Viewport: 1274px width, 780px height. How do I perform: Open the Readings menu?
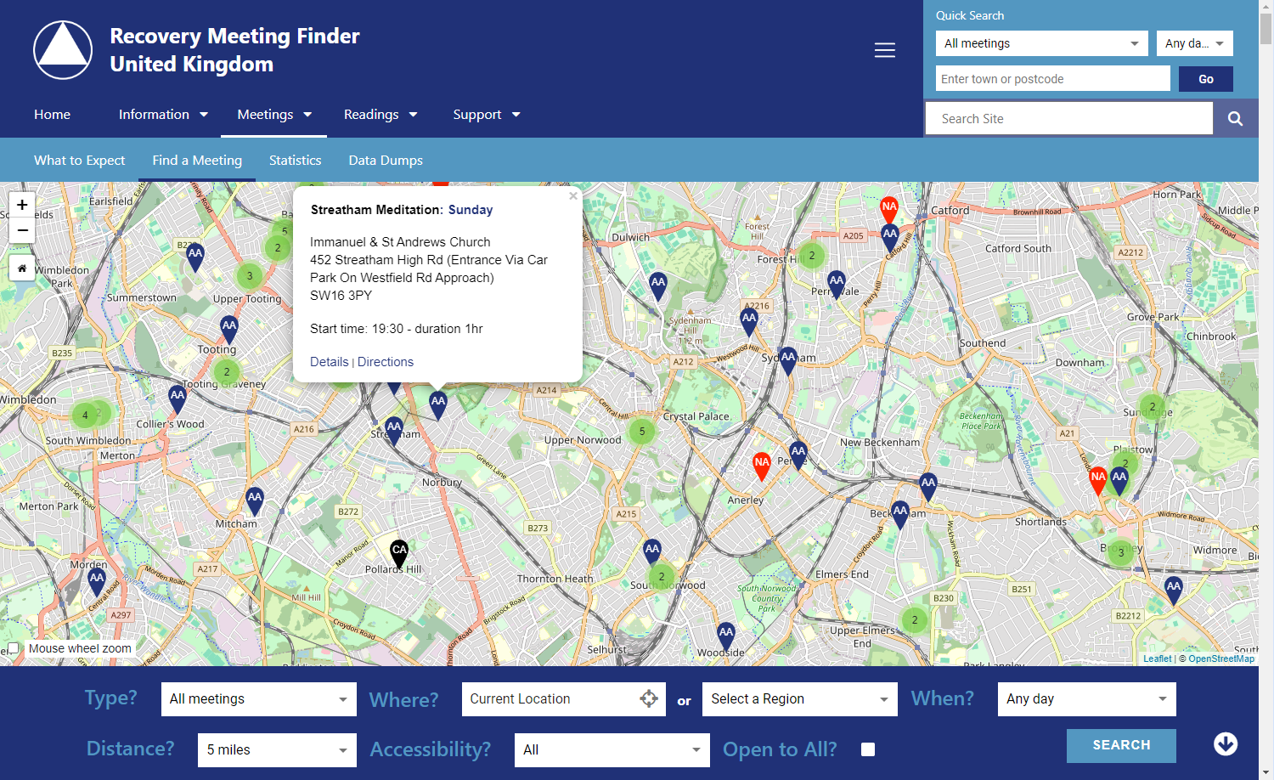(380, 115)
